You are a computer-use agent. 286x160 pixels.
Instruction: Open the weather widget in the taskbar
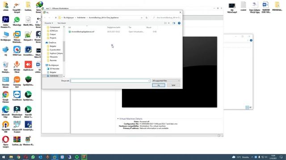(x=240, y=157)
